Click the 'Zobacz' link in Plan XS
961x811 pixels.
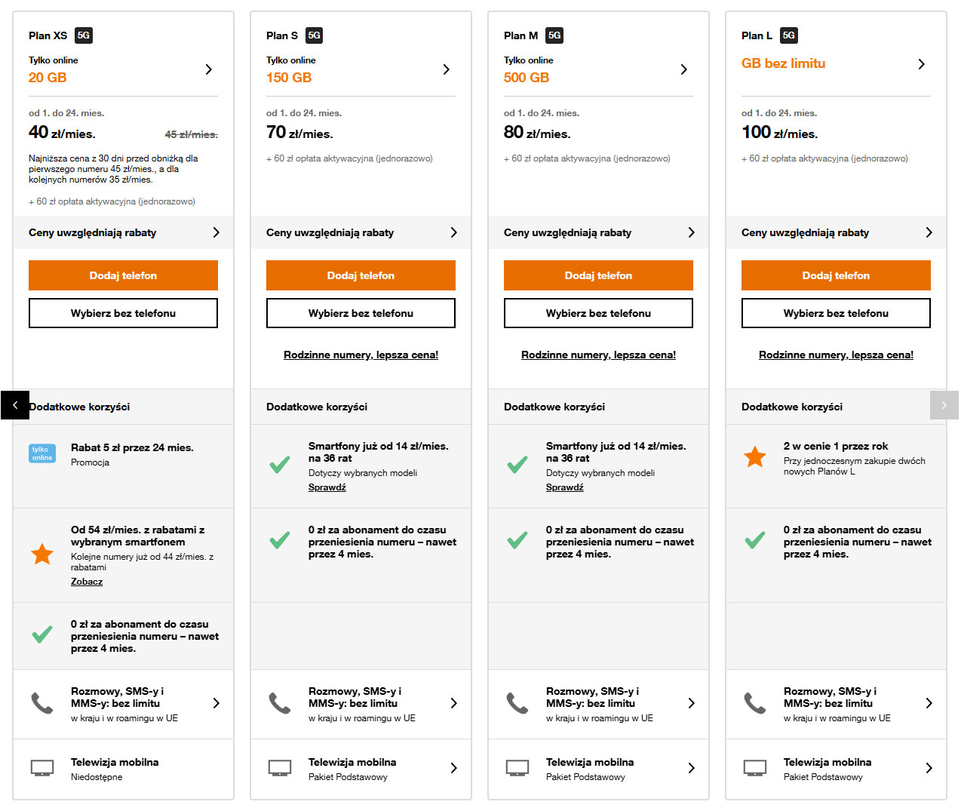[87, 582]
